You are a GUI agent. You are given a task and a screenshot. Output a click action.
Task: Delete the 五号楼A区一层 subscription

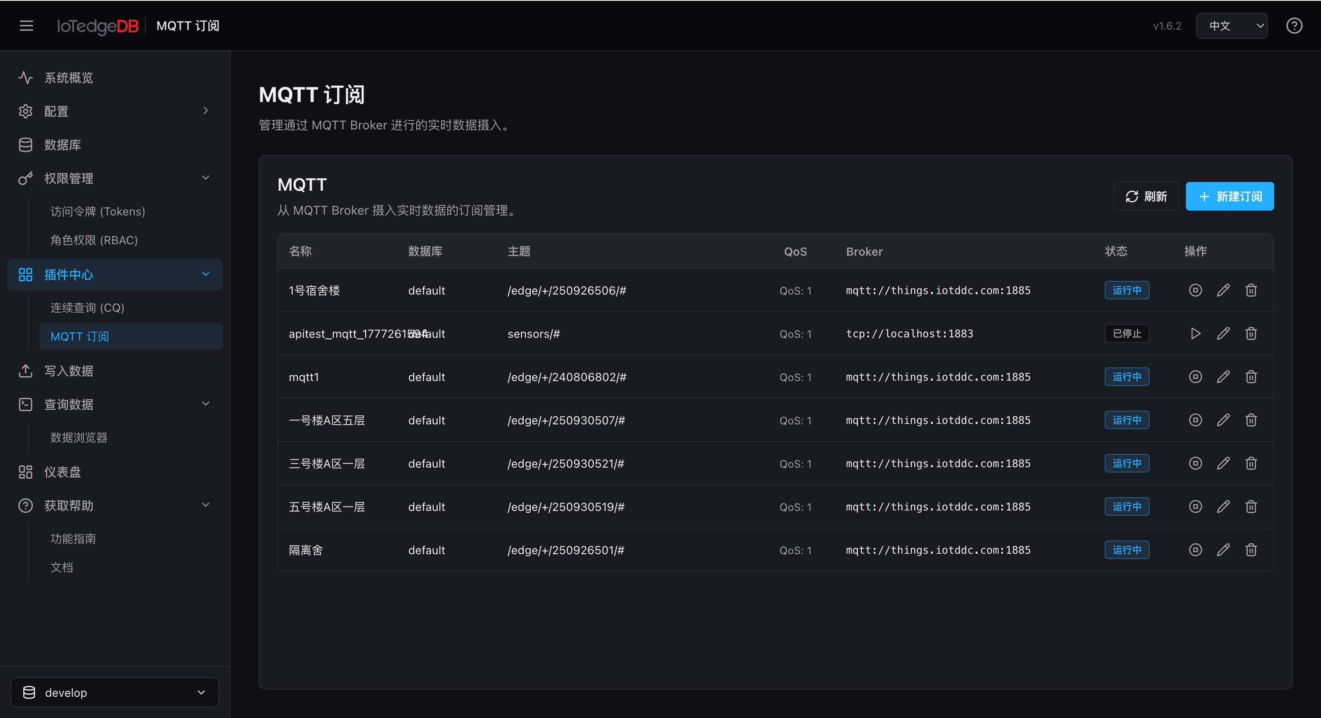click(x=1251, y=506)
